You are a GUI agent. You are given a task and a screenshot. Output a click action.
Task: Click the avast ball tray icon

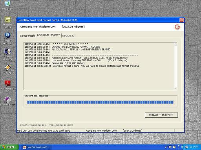click(x=186, y=147)
